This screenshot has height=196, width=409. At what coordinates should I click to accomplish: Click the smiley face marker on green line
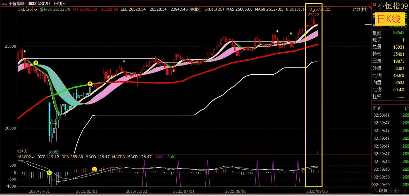pyautogui.click(x=90, y=83)
